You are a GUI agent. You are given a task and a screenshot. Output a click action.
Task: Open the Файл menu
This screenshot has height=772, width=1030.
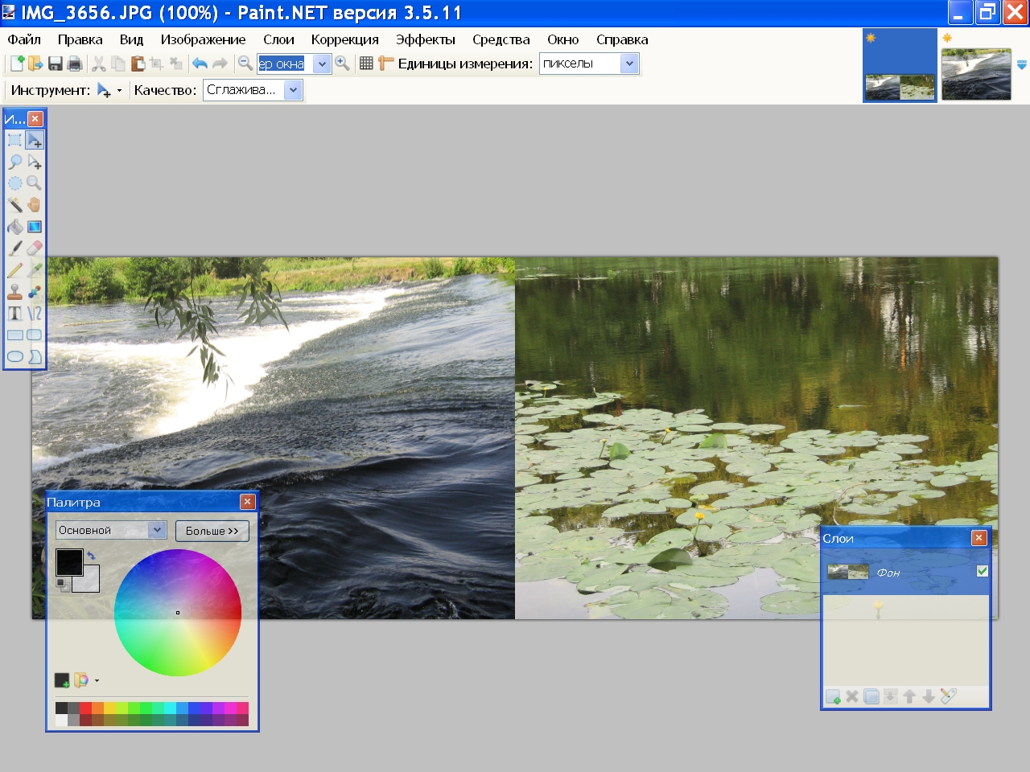[x=24, y=39]
